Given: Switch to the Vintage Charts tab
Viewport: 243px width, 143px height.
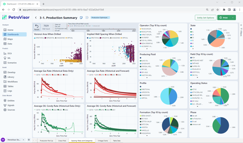Looking at the screenshot, I should 103,141.
